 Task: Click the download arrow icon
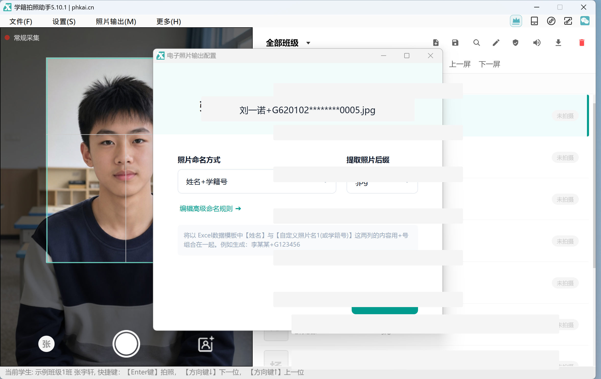(x=558, y=43)
